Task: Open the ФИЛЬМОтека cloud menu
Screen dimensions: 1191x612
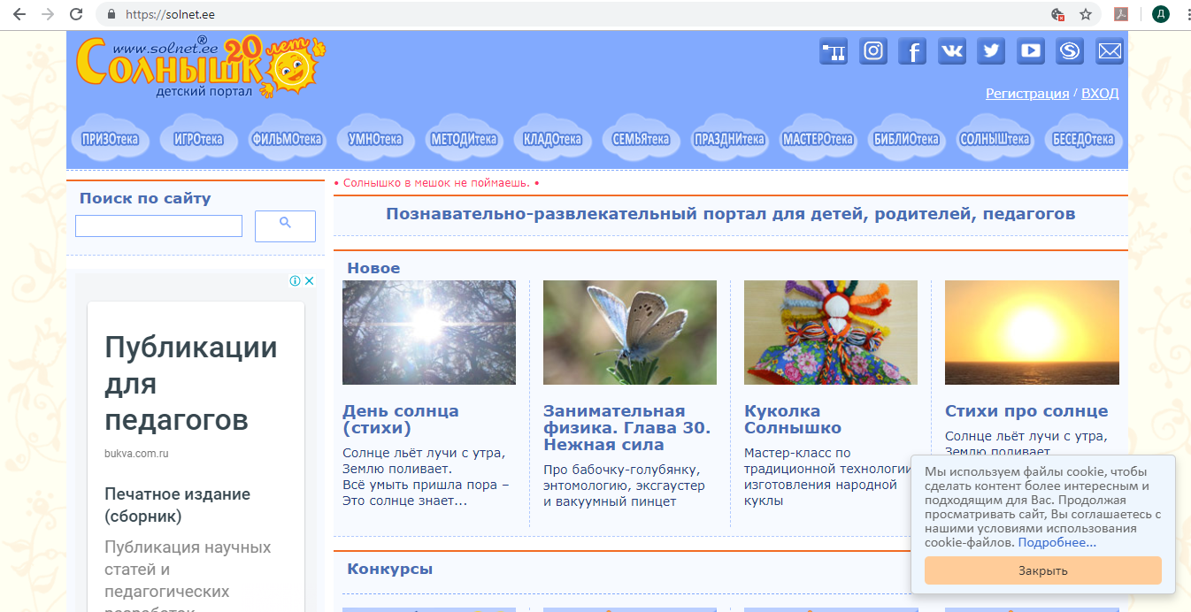Action: (287, 139)
